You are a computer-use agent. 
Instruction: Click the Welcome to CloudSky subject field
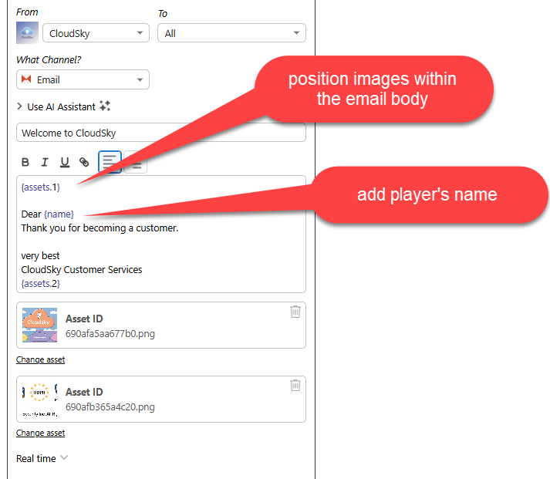pos(160,133)
